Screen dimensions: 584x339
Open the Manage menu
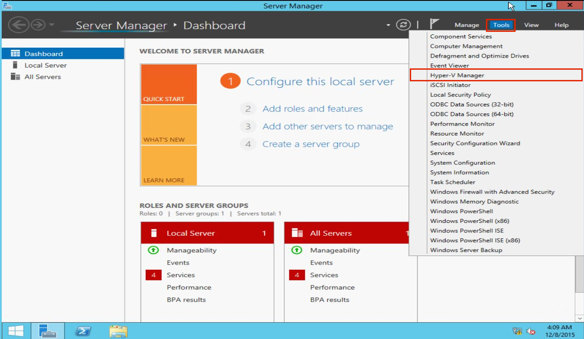[x=467, y=25]
